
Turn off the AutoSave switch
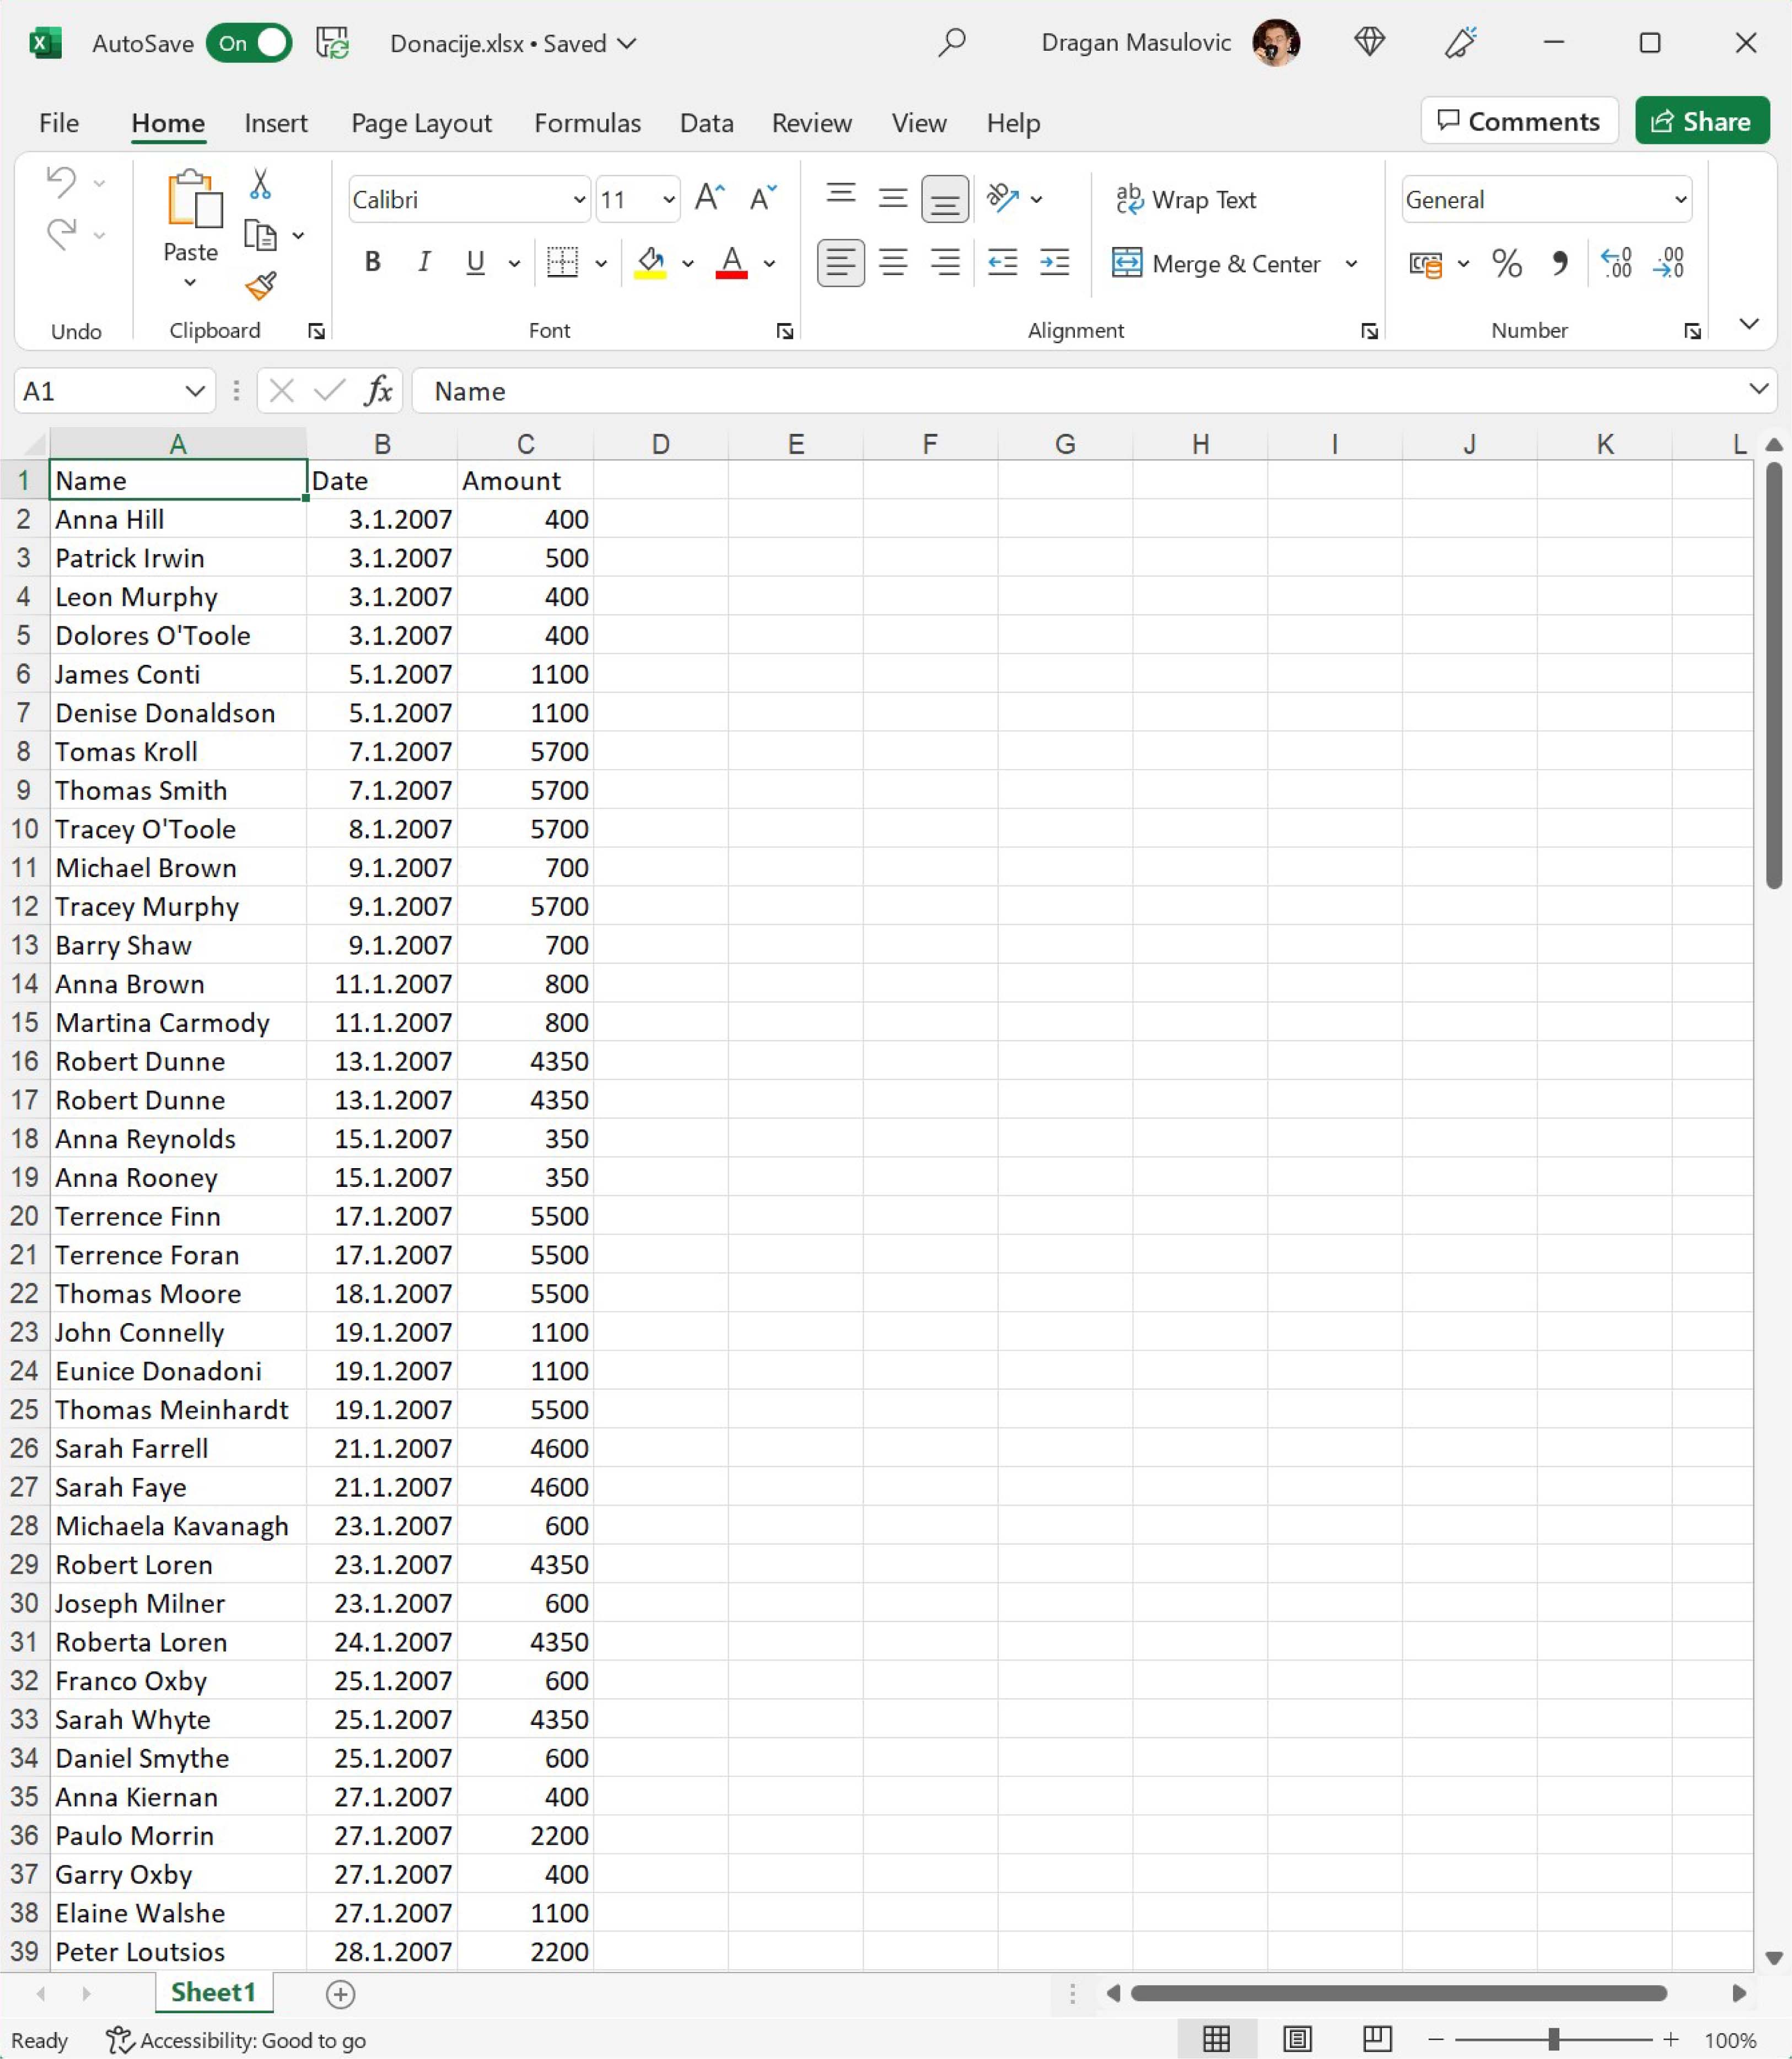point(249,43)
